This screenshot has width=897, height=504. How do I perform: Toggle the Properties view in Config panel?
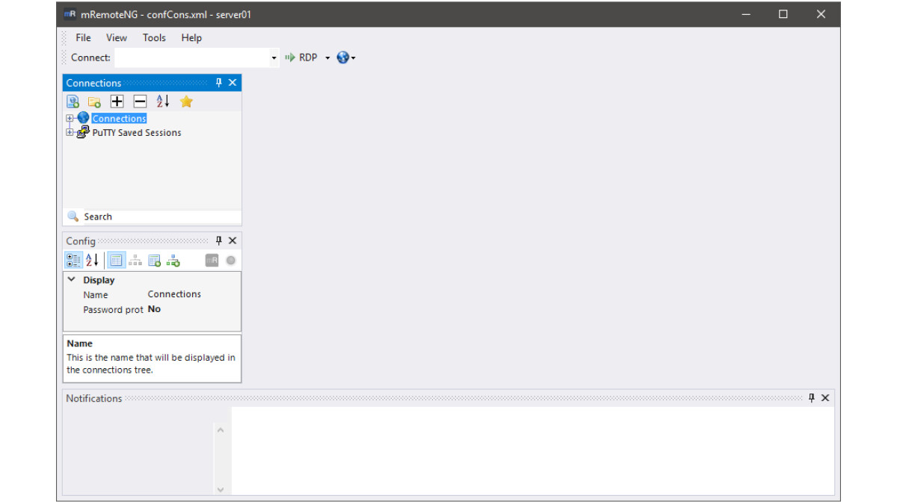pyautogui.click(x=116, y=261)
